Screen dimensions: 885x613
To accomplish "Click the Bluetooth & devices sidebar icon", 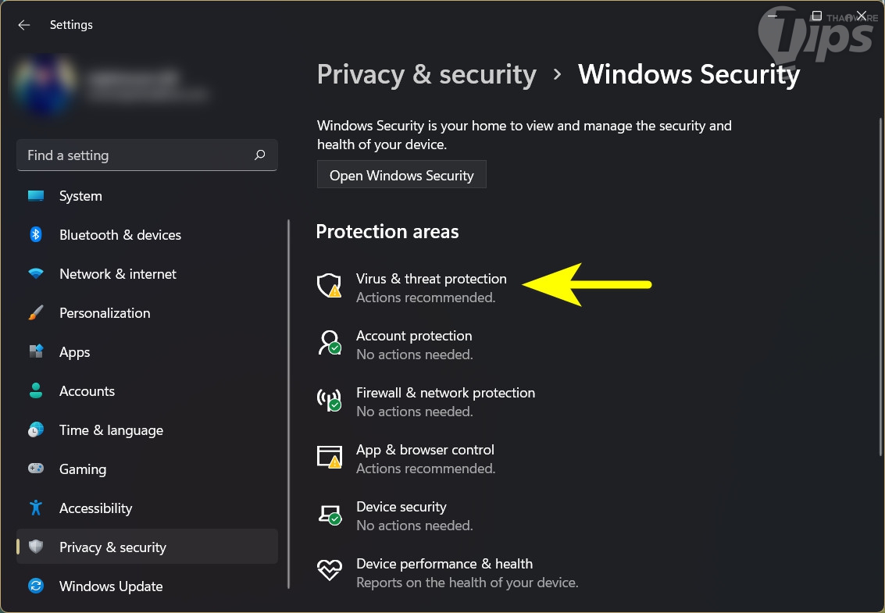I will [36, 235].
